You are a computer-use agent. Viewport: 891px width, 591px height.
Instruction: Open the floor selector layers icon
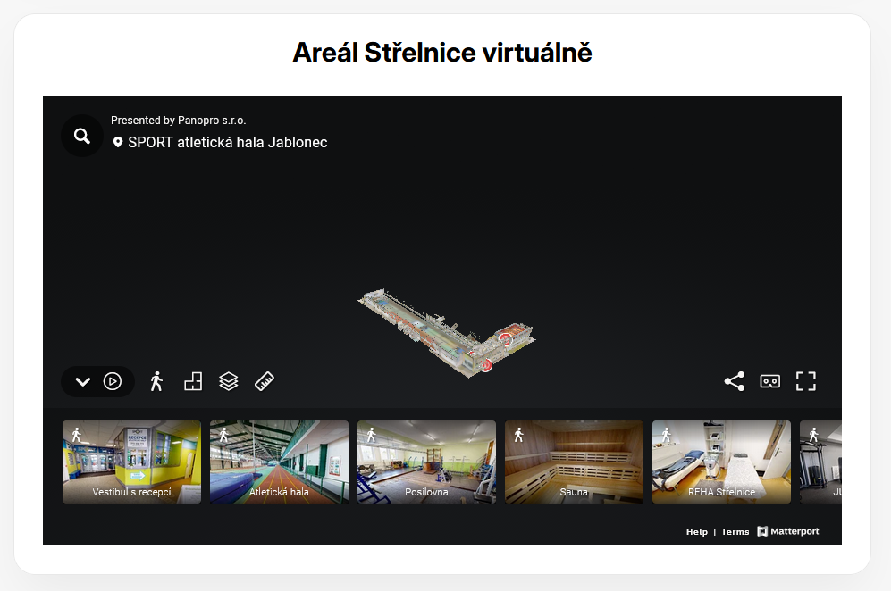pos(229,382)
